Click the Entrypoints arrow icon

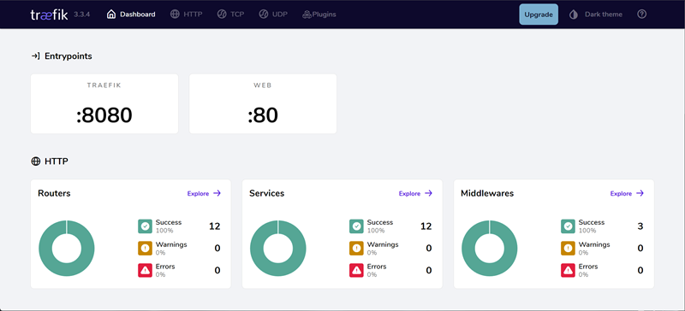(x=35, y=56)
